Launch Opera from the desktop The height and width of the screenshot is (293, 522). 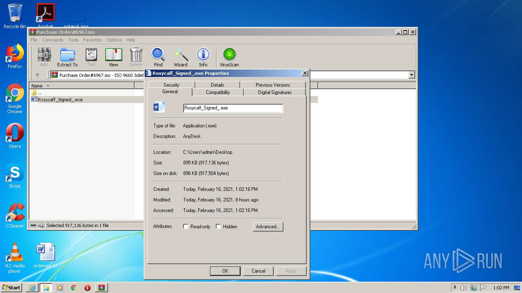coord(15,136)
